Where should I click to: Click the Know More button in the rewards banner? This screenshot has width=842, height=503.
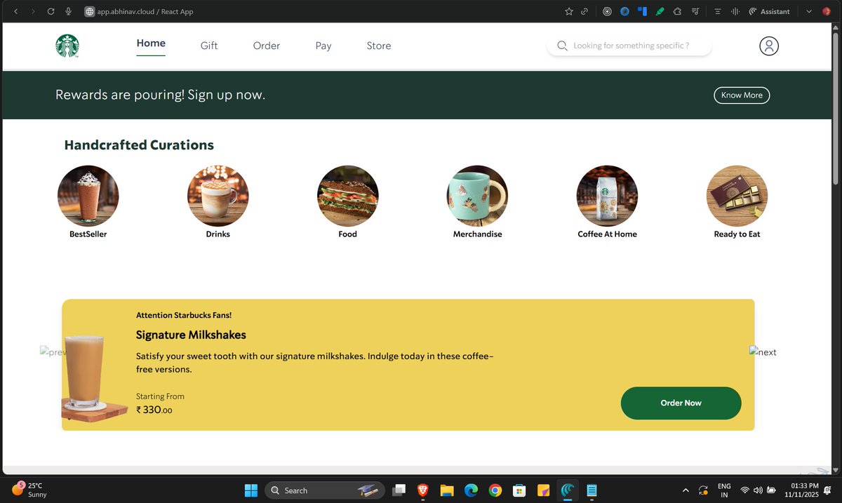tap(742, 95)
